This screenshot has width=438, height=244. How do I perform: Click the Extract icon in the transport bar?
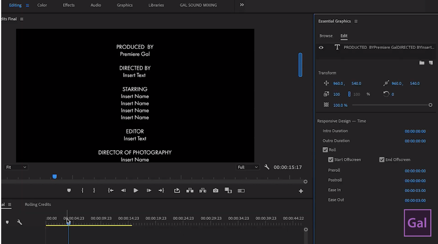[x=203, y=190]
